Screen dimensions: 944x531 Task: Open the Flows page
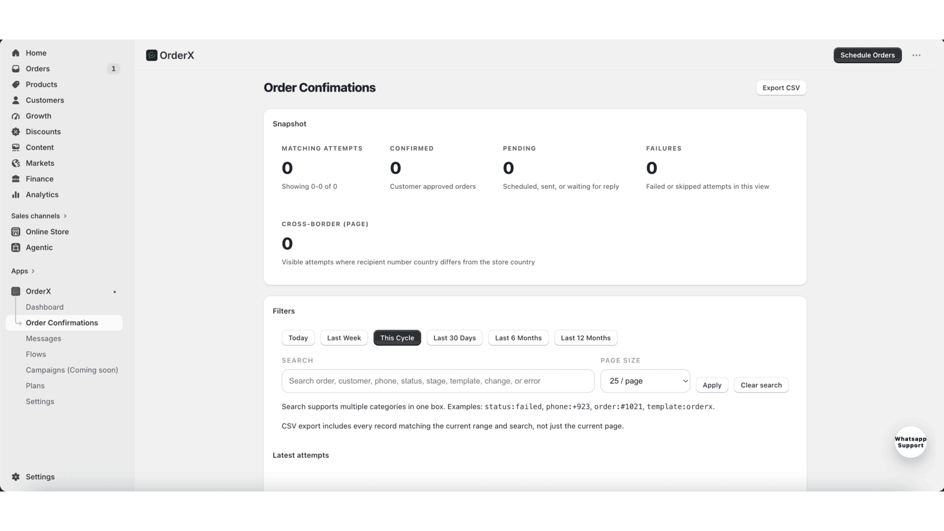[x=36, y=354]
